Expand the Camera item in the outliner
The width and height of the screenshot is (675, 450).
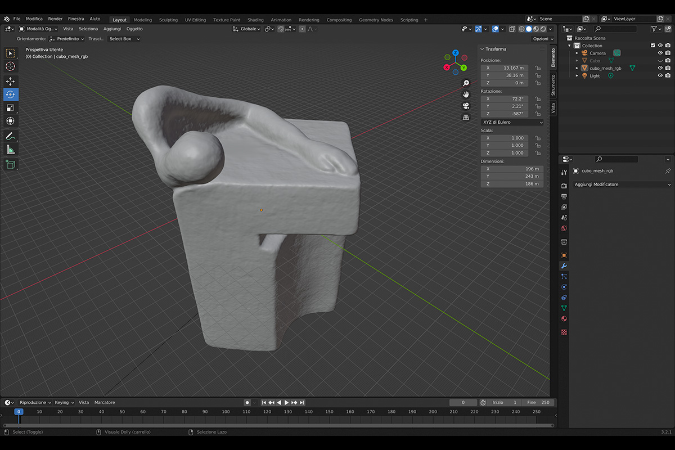tap(577, 53)
